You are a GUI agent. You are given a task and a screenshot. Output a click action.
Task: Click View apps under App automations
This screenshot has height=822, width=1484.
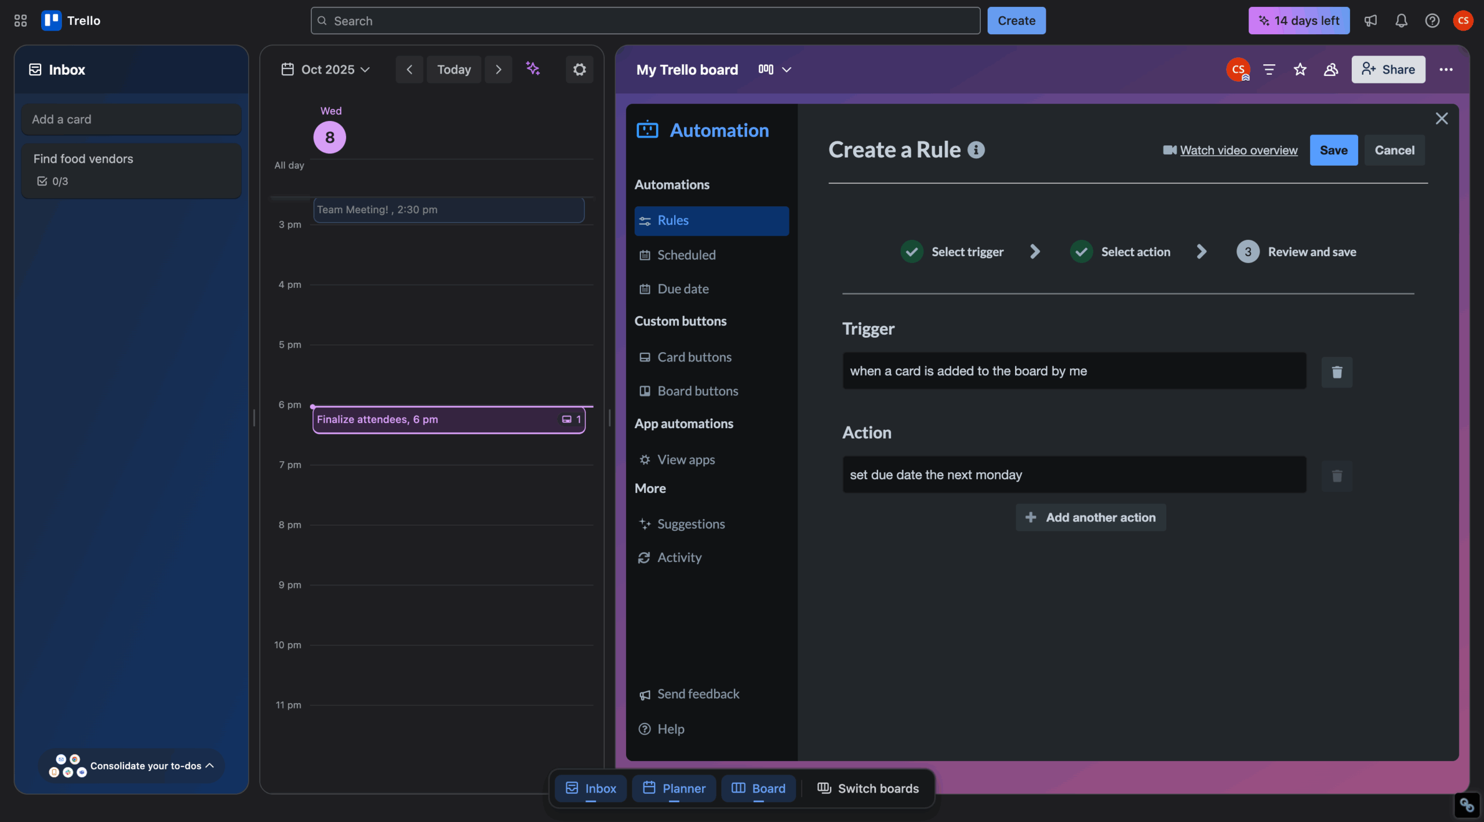[x=686, y=459]
